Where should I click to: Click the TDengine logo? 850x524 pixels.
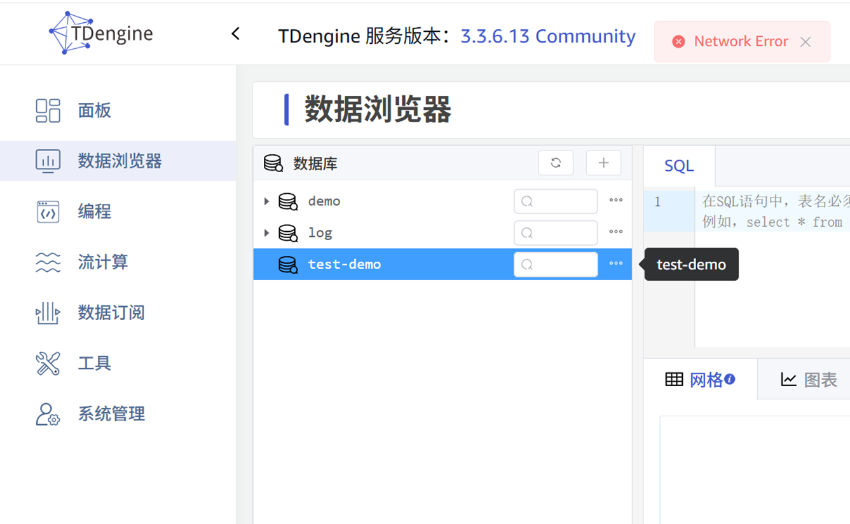[102, 33]
